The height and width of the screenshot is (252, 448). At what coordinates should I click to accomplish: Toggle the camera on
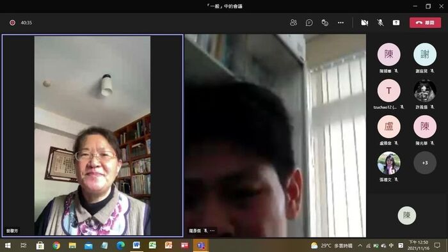364,22
